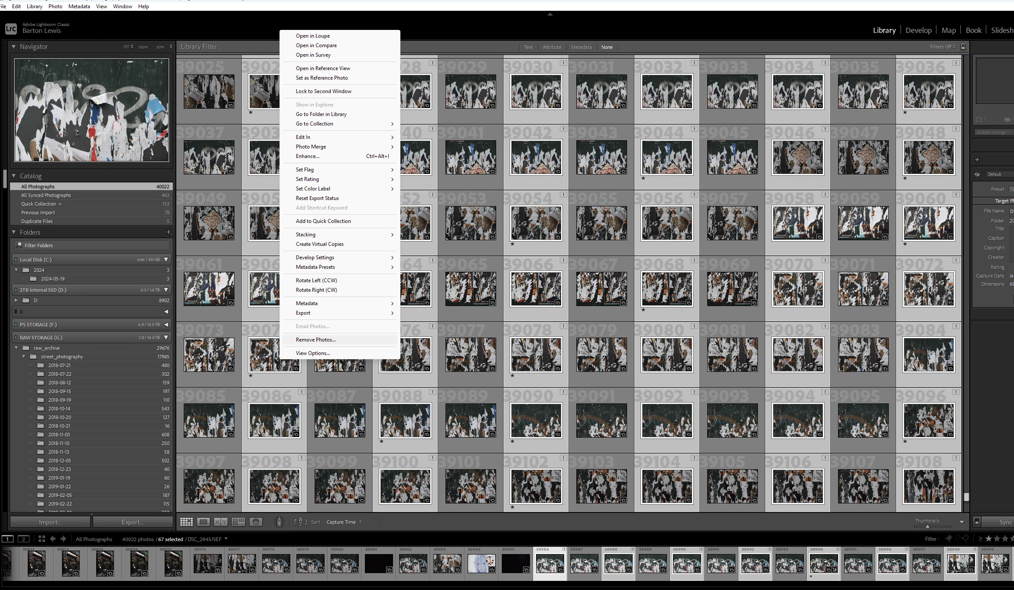Select the Painter spray can tool
1014x590 pixels.
pyautogui.click(x=279, y=522)
